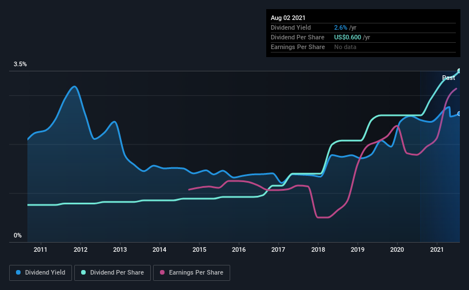Select the 2014 x-axis label

159,249
